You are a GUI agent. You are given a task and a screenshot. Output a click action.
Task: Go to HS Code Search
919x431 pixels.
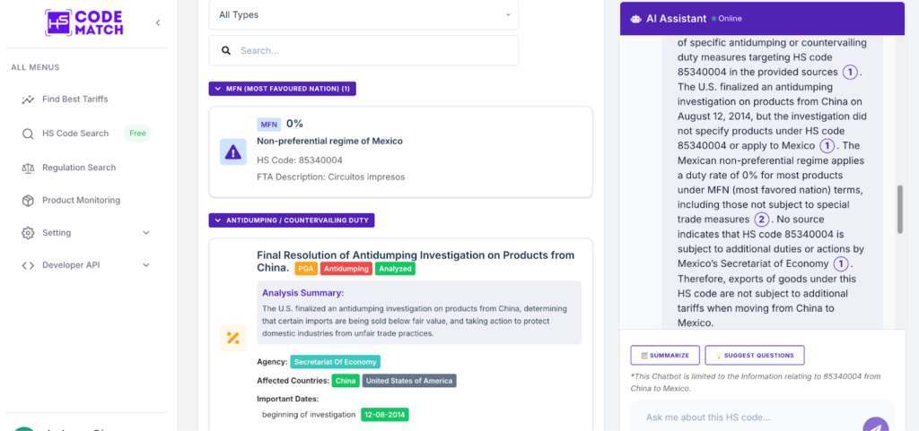point(75,134)
